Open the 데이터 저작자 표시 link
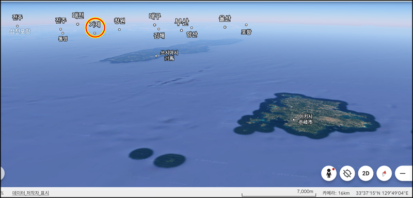Viewport: 413px width, 198px height. (x=30, y=193)
